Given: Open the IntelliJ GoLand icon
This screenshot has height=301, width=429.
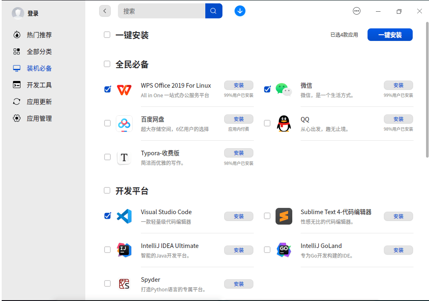Looking at the screenshot, I should coord(283,250).
